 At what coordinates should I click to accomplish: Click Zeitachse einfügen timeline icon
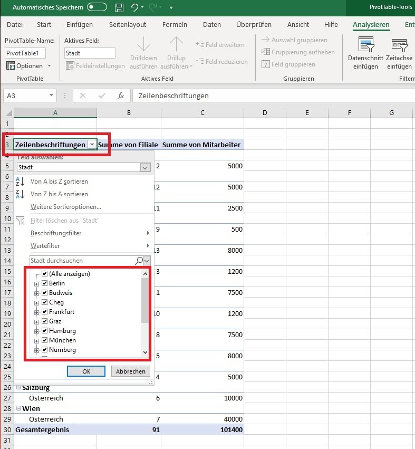[399, 46]
